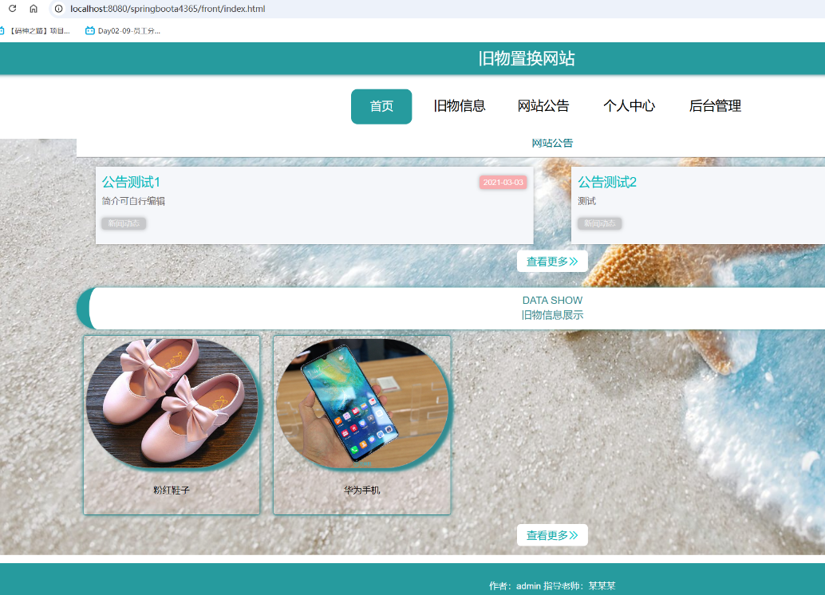This screenshot has height=595, width=825.
Task: Open the 华为手机 phone image
Action: (361, 403)
